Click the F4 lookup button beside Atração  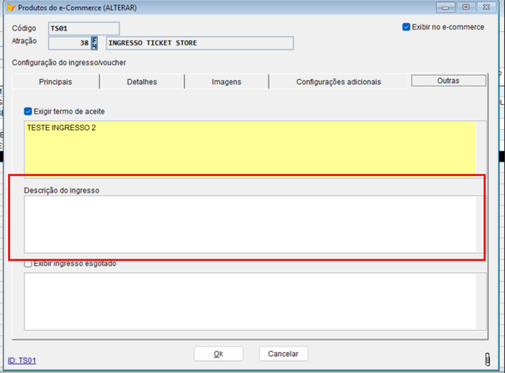click(95, 43)
